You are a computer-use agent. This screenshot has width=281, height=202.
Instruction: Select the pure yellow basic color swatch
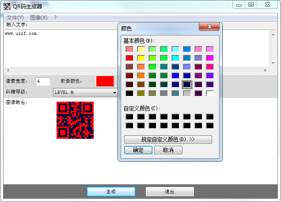tap(141, 58)
